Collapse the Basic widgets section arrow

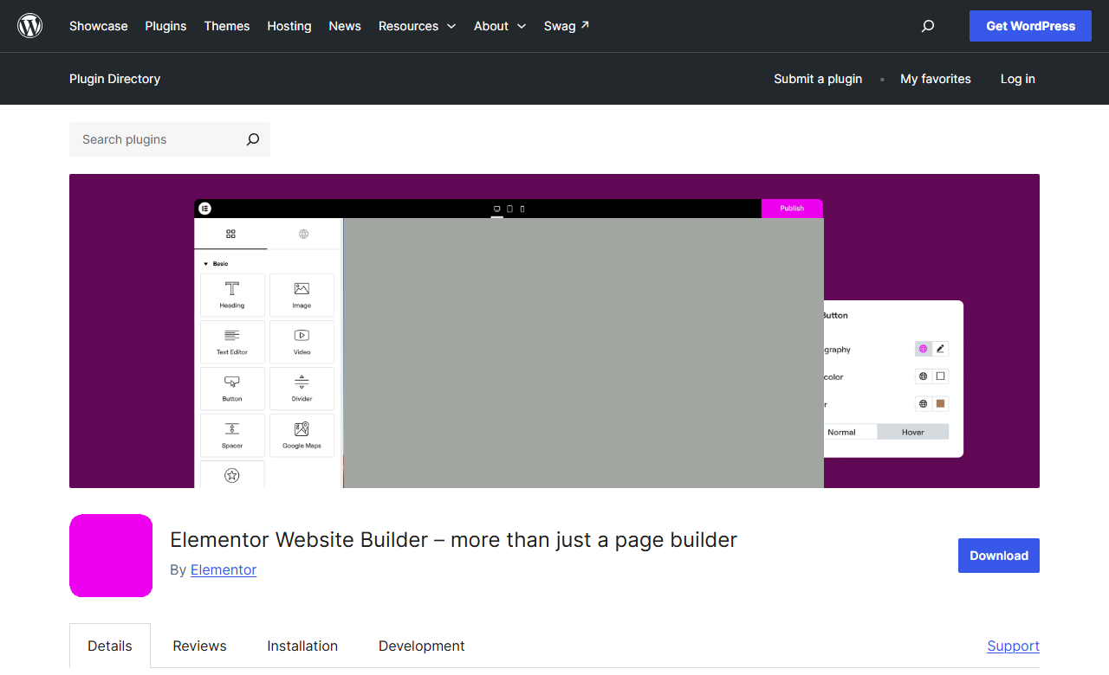[x=206, y=263]
